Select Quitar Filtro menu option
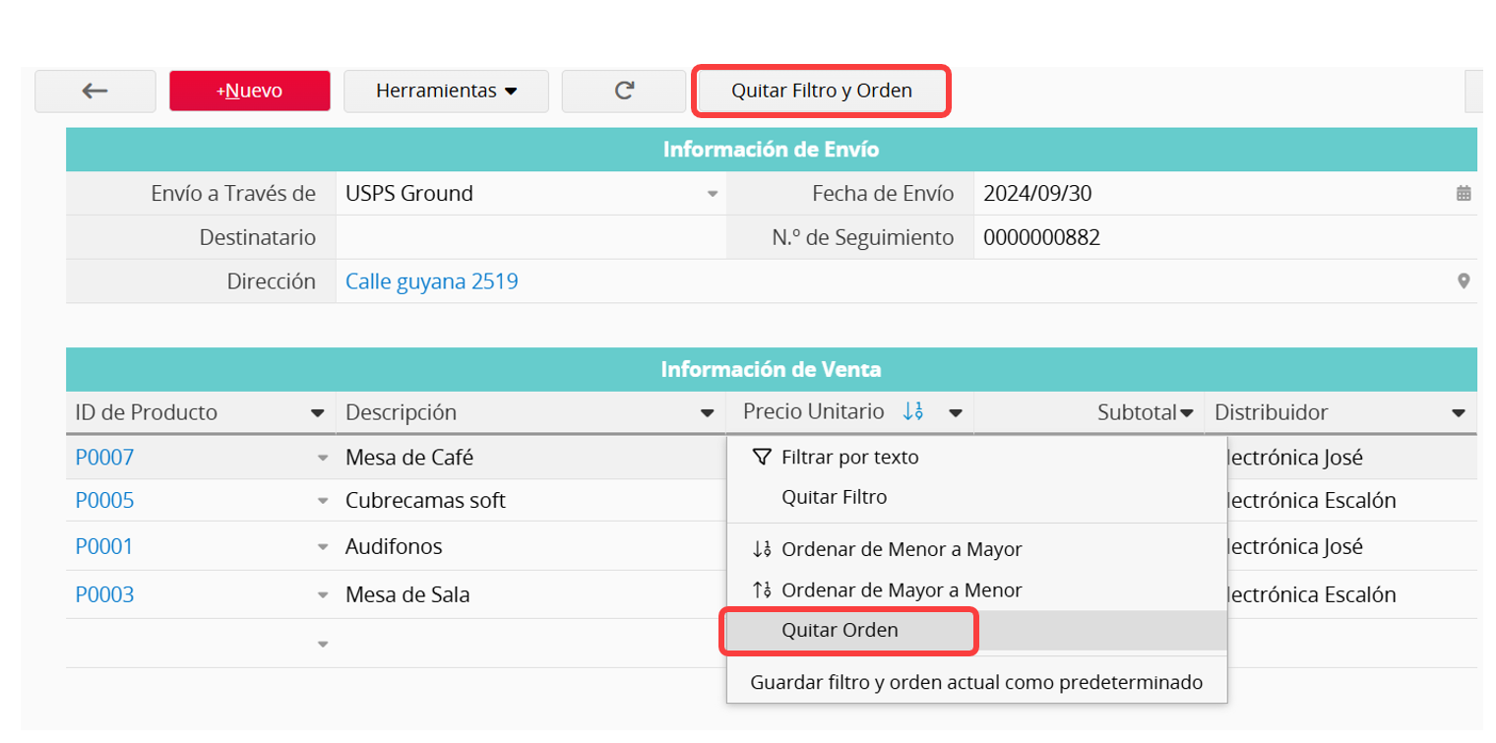 click(x=834, y=497)
